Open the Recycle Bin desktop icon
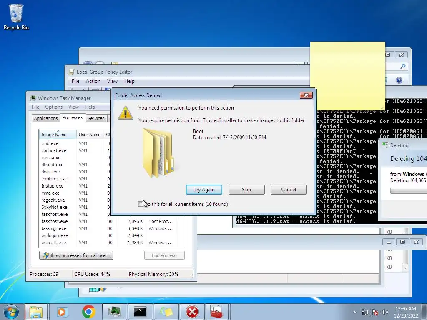The height and width of the screenshot is (320, 427). click(16, 17)
